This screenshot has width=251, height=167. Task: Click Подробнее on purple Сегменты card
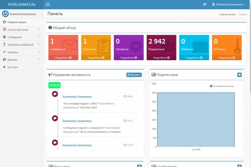129,58
